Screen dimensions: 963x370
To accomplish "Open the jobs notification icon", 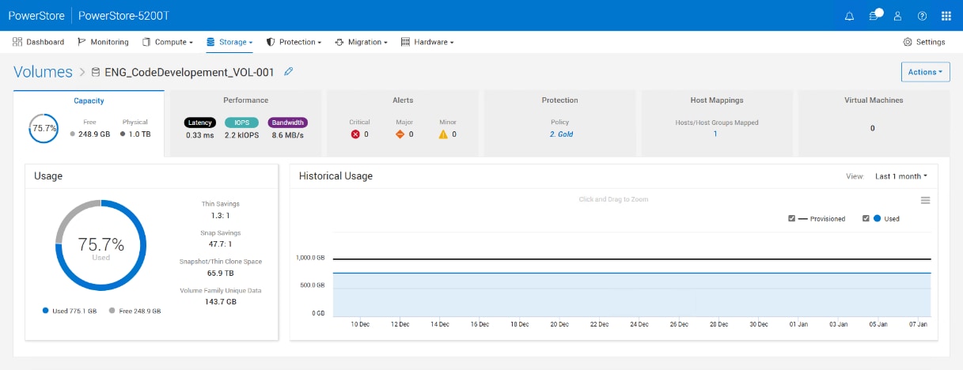I will pos(874,15).
